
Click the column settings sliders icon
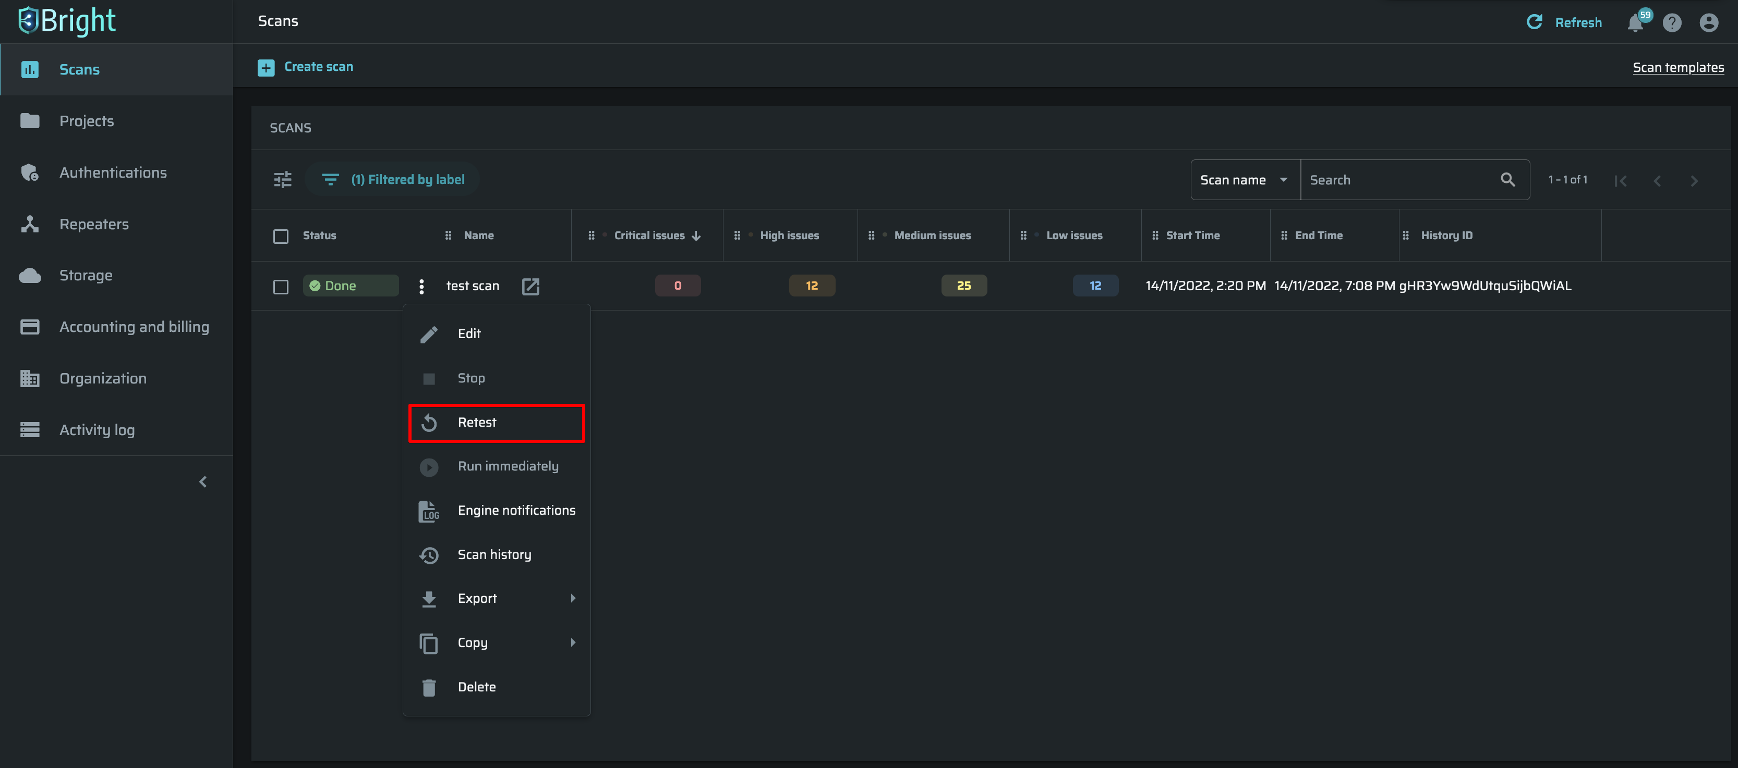pos(283,180)
